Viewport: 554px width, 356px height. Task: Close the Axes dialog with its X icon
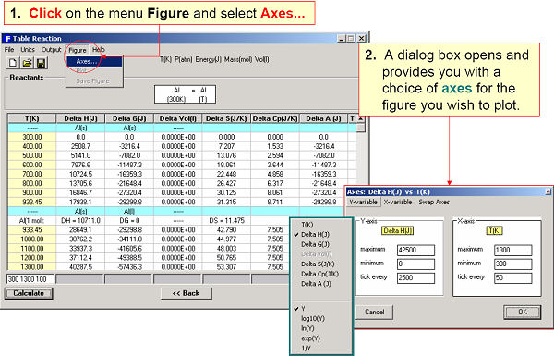(548, 191)
